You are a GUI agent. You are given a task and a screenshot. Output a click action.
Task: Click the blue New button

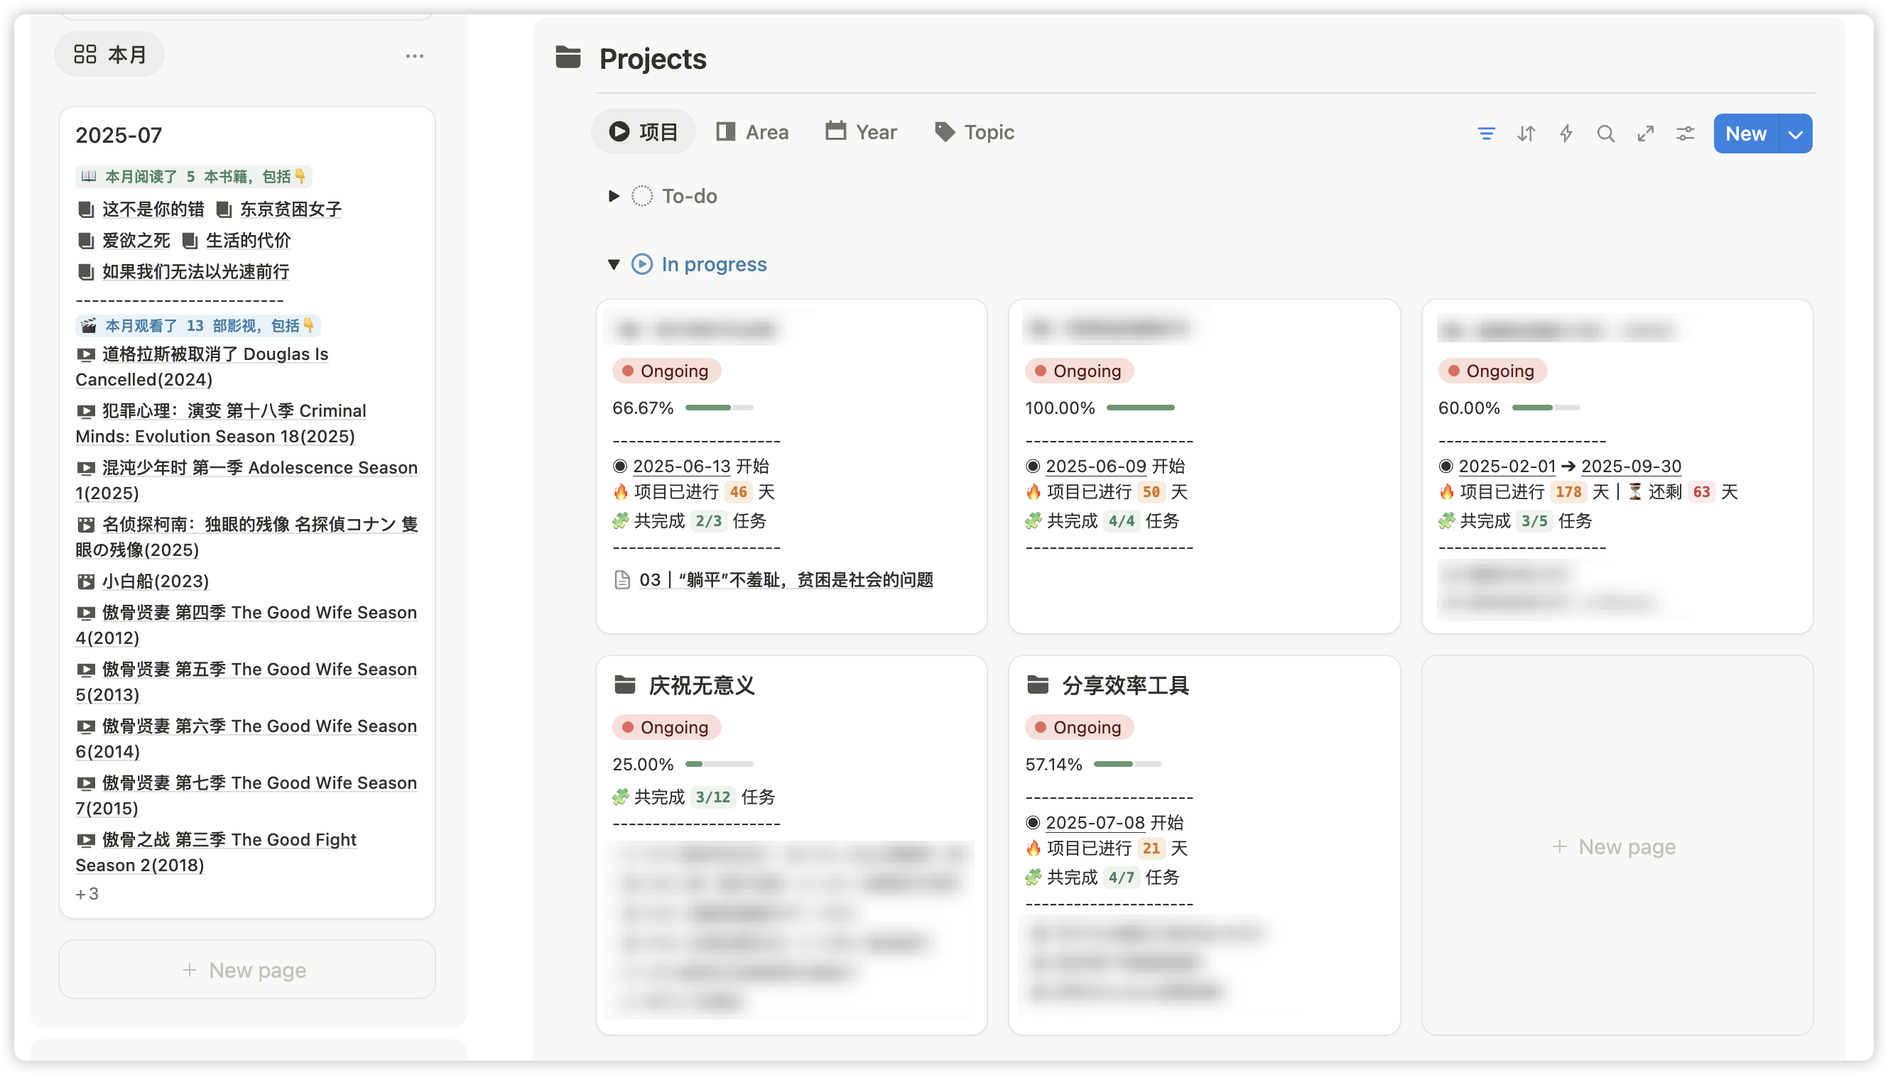(x=1745, y=133)
